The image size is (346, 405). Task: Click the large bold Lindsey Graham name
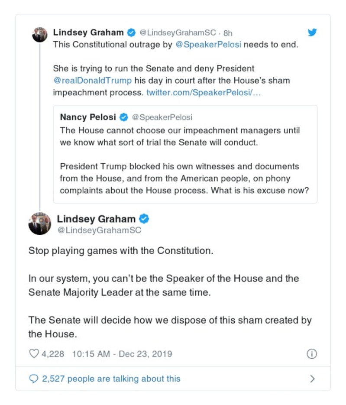pos(96,219)
